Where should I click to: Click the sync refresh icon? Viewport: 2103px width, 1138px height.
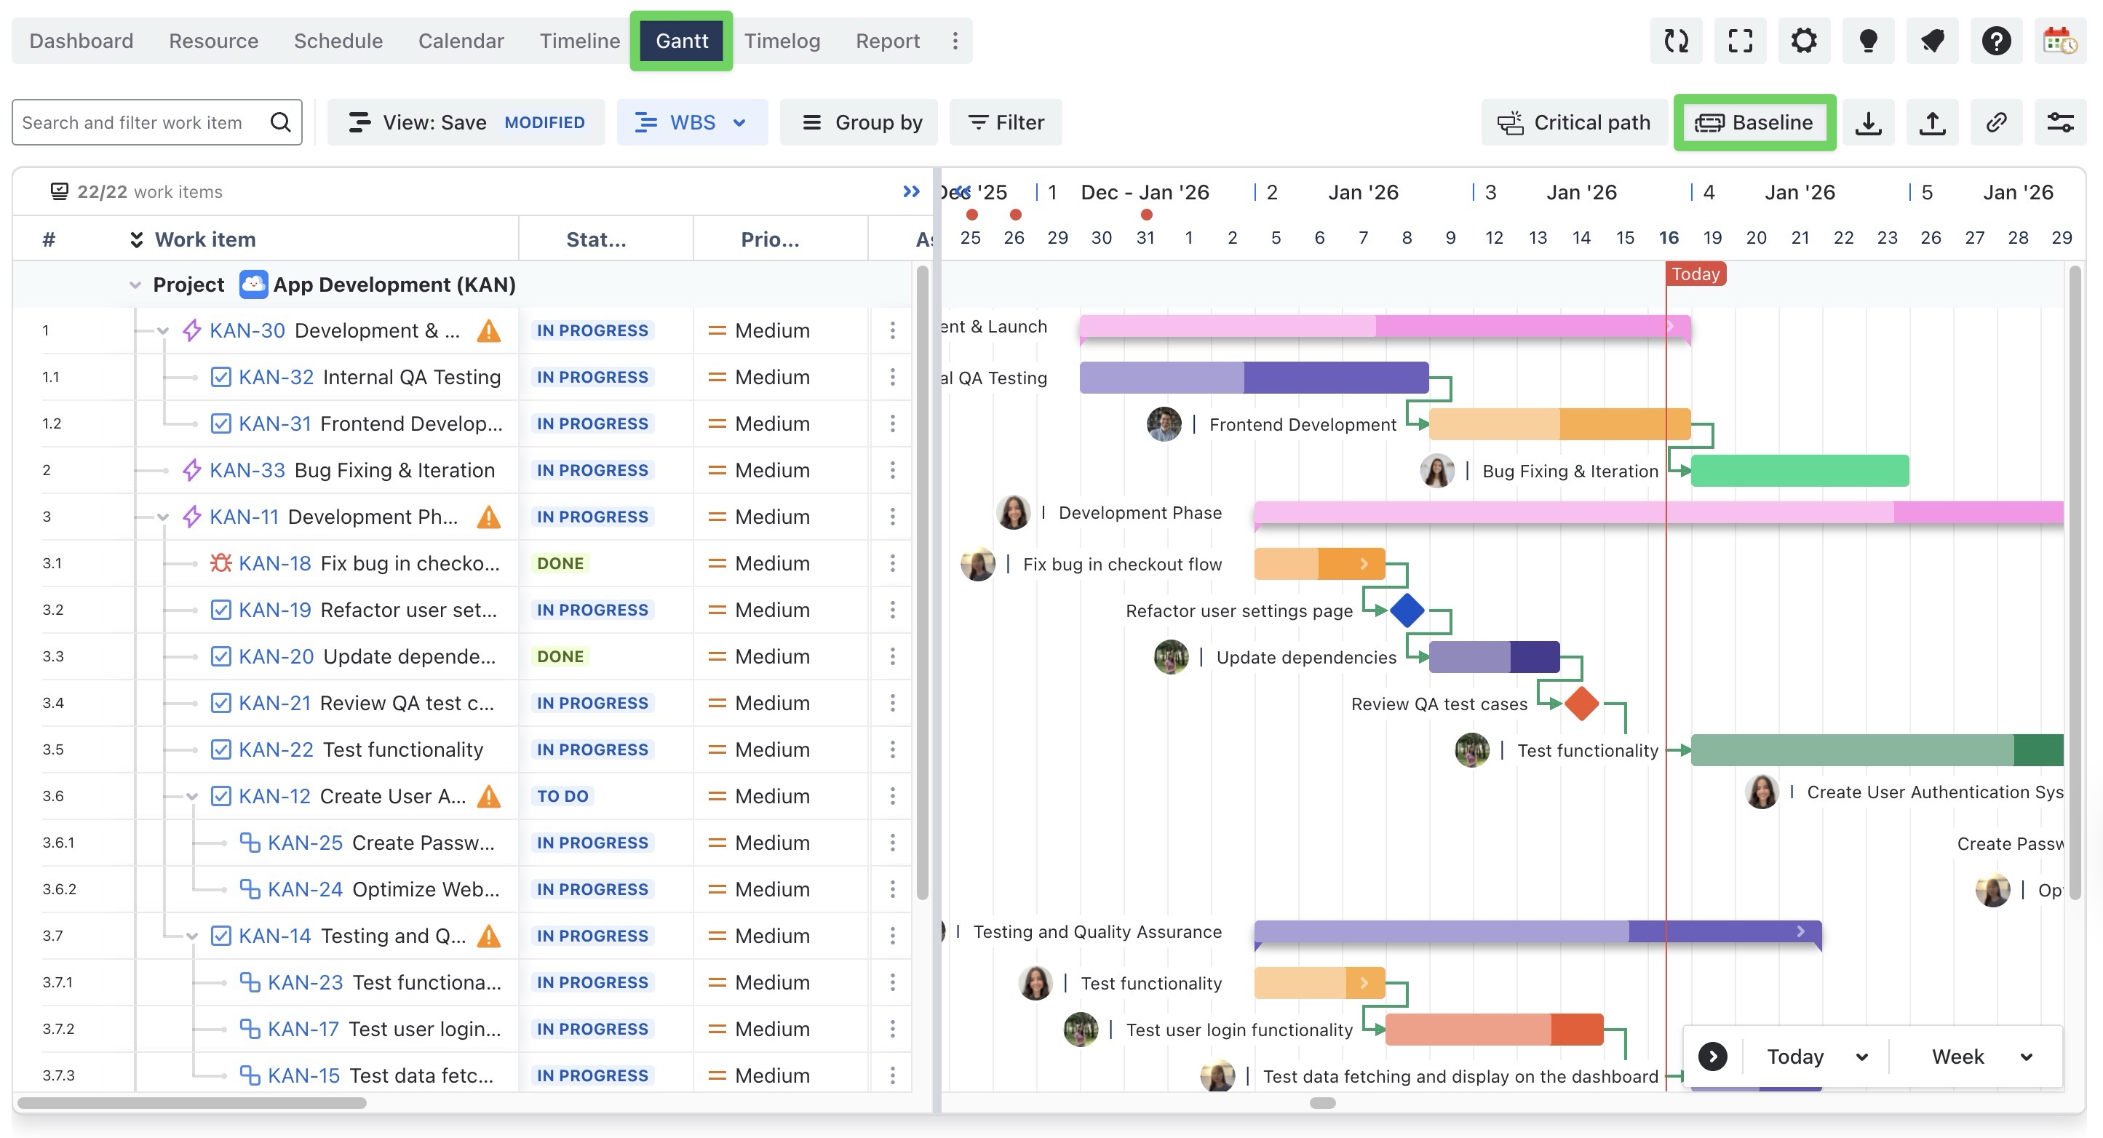(1676, 41)
